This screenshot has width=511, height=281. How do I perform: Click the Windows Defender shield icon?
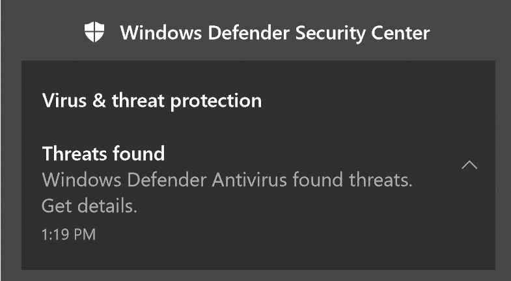pyautogui.click(x=94, y=31)
